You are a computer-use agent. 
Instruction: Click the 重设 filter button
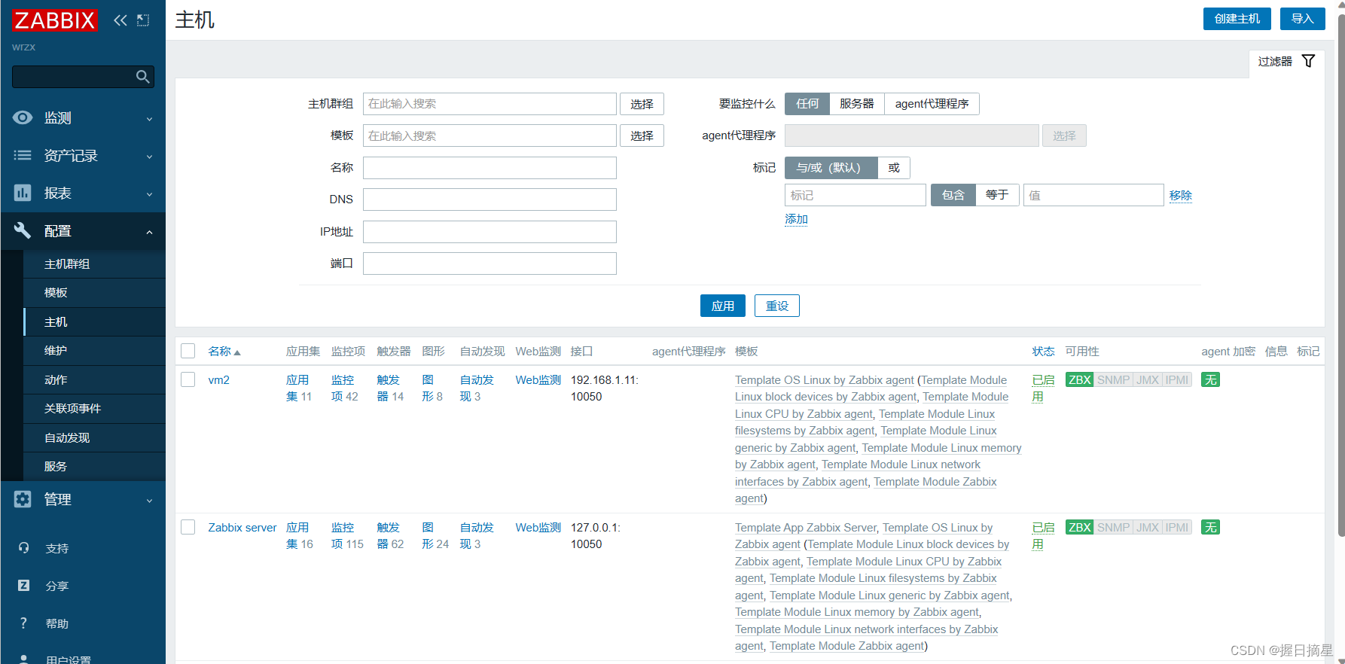[x=777, y=306]
